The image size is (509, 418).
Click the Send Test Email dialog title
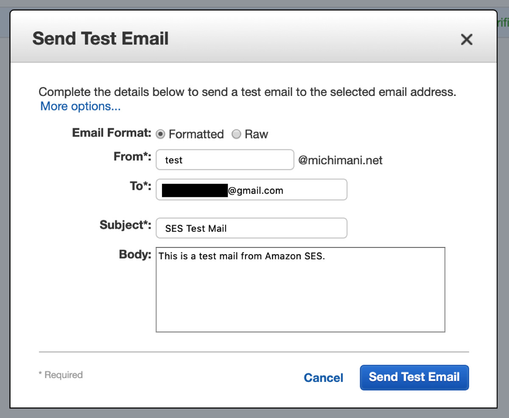pyautogui.click(x=100, y=38)
